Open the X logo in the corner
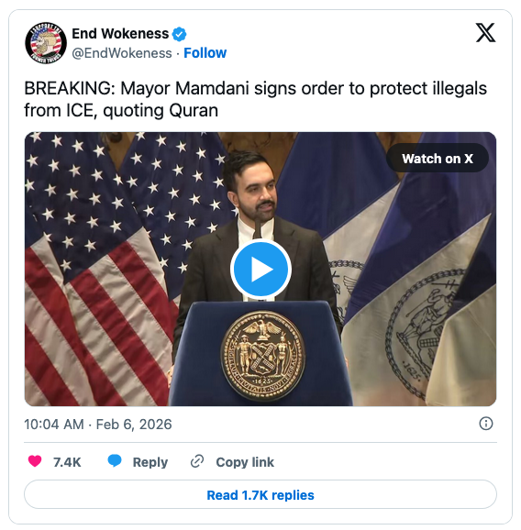Screen dimensions: 521x530 (485, 33)
